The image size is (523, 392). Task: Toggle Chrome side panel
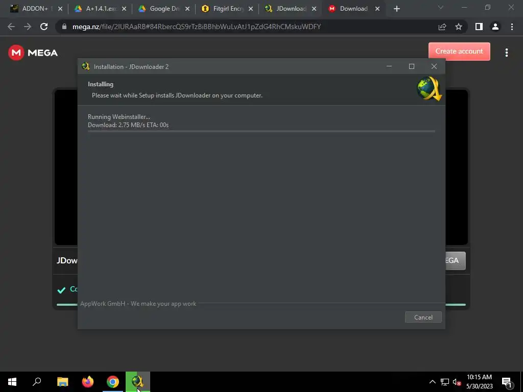pos(479,27)
